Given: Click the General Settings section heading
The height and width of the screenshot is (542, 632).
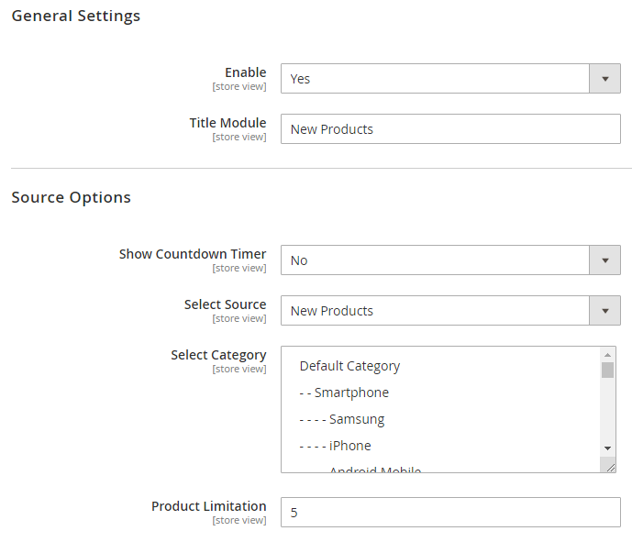Looking at the screenshot, I should [x=76, y=16].
